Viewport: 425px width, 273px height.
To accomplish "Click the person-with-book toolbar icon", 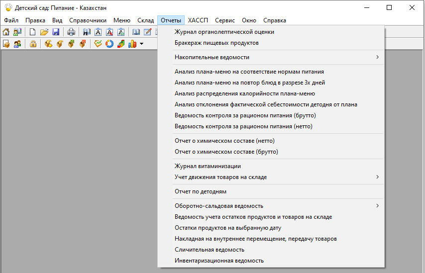I will point(17,32).
